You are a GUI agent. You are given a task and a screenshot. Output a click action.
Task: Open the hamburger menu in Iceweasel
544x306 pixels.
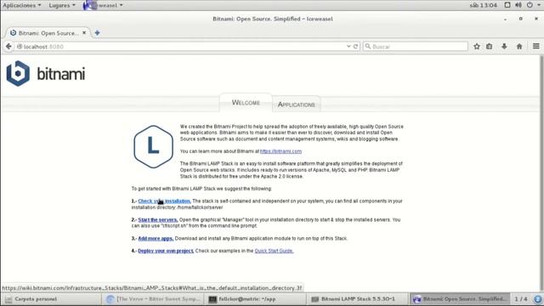536,46
